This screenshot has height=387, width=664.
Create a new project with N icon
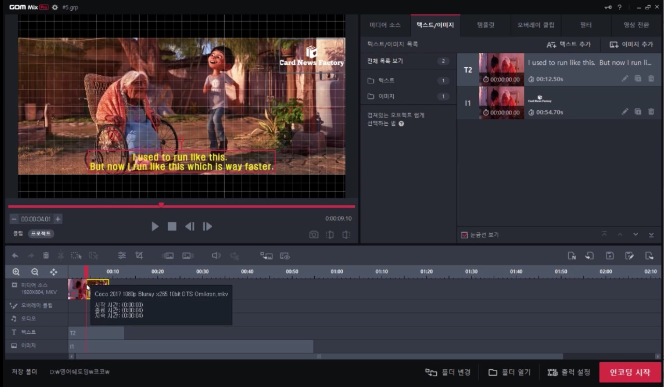coord(571,256)
